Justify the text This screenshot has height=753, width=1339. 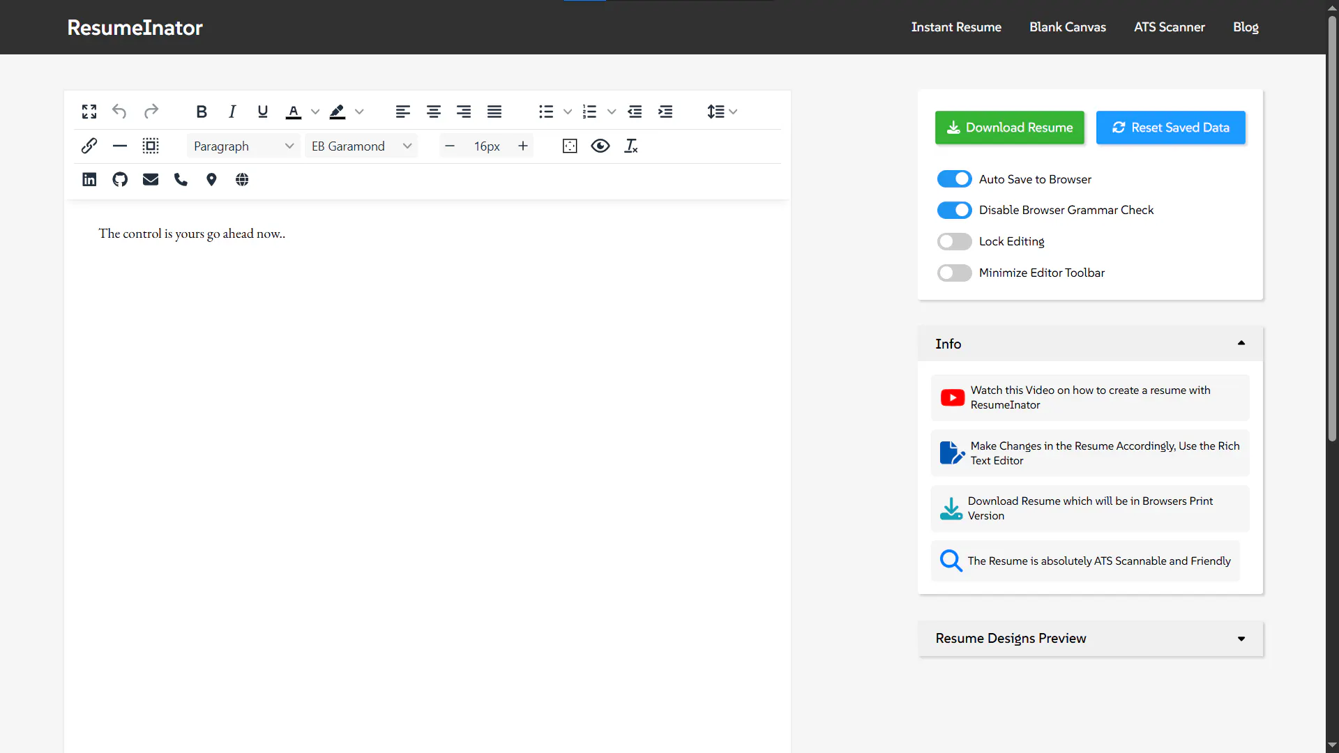494,112
